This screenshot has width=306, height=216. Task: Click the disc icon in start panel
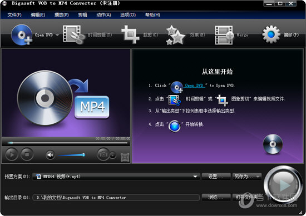[273, 144]
